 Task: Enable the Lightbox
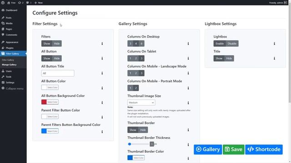(x=220, y=43)
